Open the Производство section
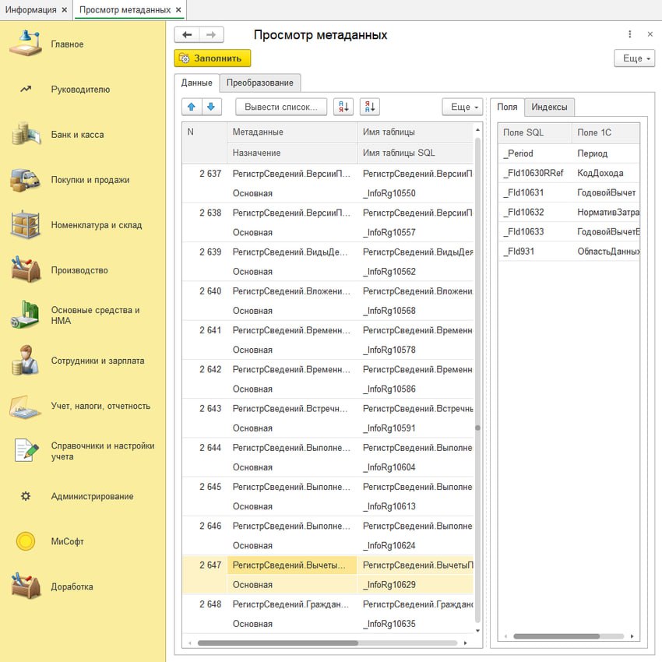 pyautogui.click(x=79, y=270)
